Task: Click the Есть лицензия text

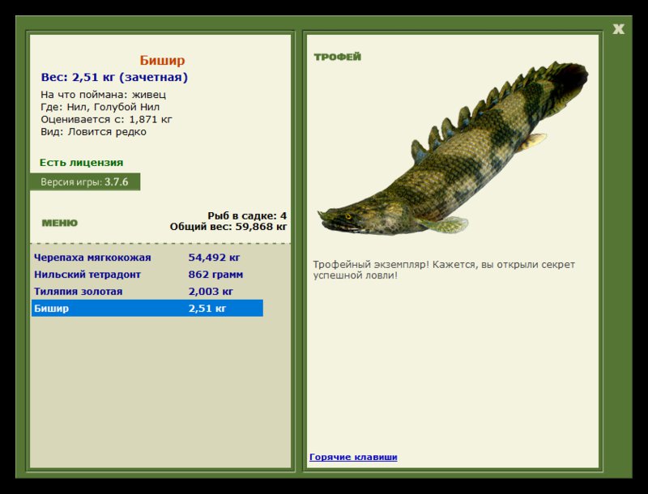Action: pyautogui.click(x=82, y=162)
